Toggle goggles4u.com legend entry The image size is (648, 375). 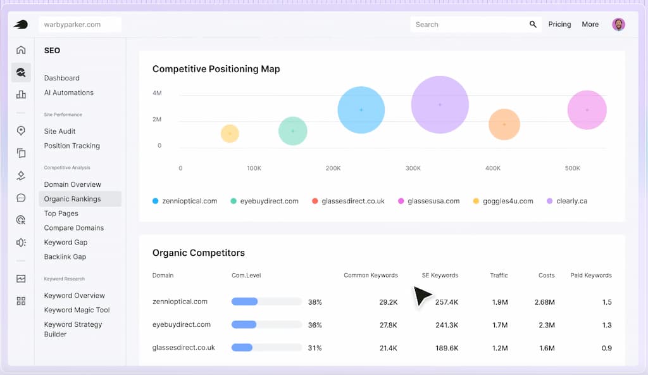(x=503, y=201)
